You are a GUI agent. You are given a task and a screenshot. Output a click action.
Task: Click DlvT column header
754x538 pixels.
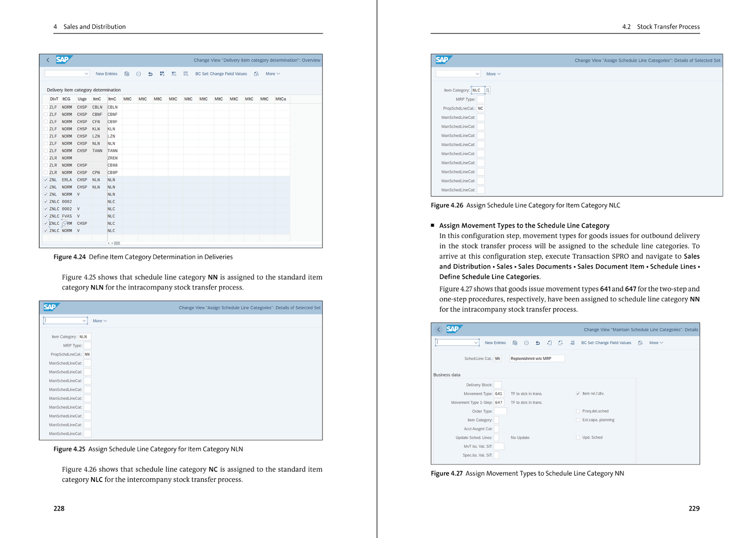[54, 99]
